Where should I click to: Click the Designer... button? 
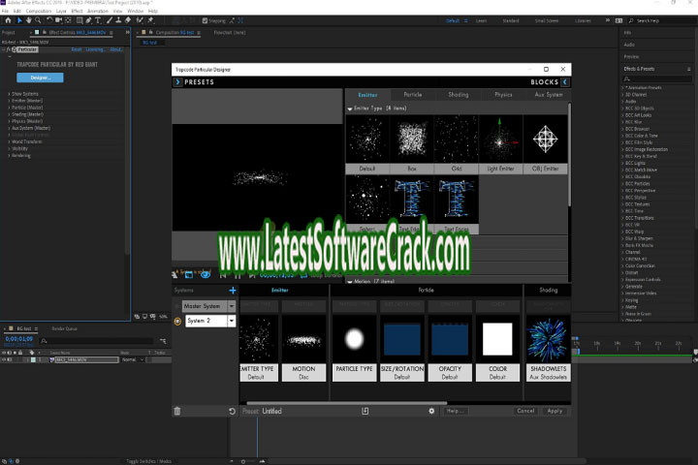(40, 77)
